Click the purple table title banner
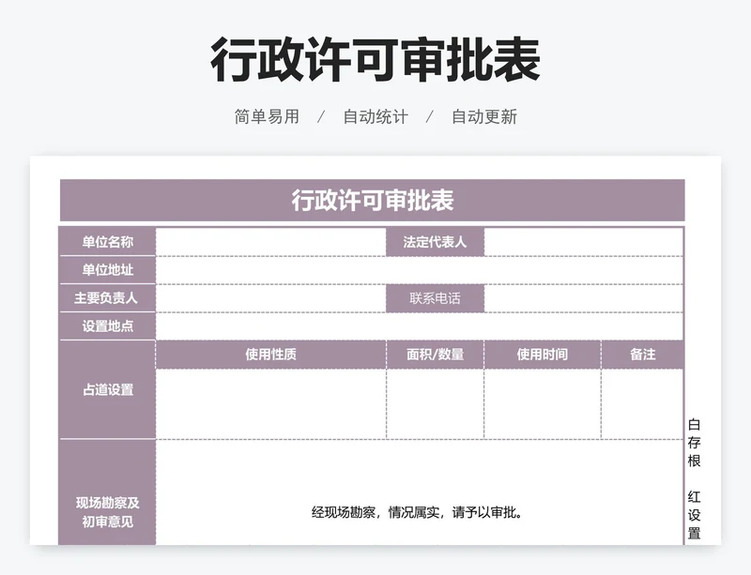Screen dimensions: 751x575 click(373, 201)
